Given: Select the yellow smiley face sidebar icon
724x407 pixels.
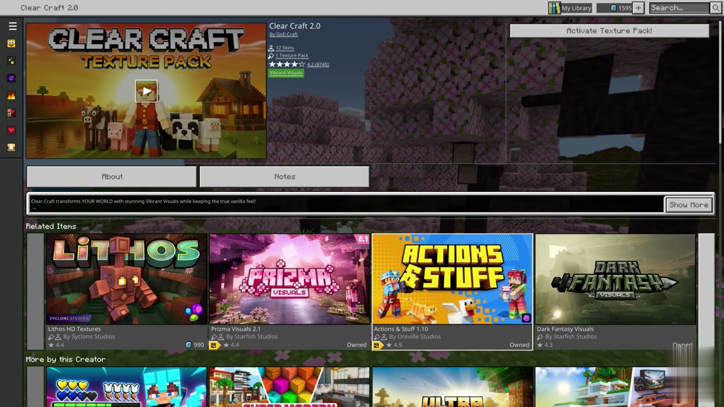Looking at the screenshot, I should (11, 43).
